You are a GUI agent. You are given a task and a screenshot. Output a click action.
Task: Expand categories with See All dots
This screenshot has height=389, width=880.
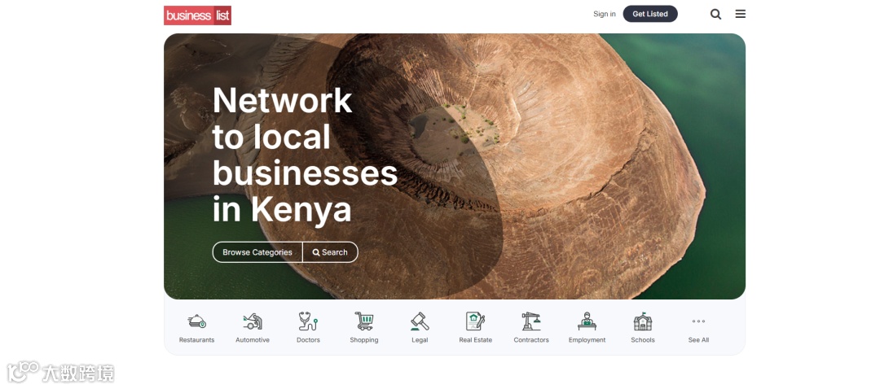click(x=699, y=321)
